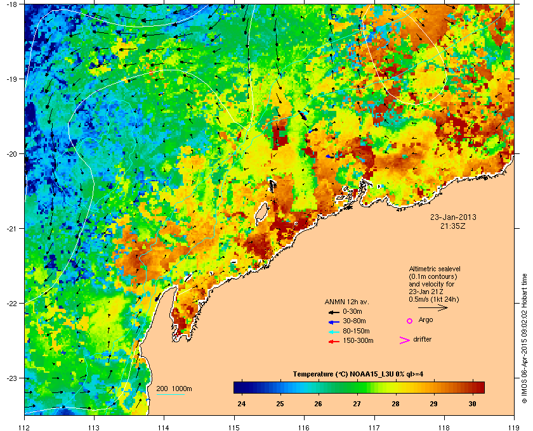Click the temperature colorbar at 30
Screen dimensions: 533x431
coord(472,387)
